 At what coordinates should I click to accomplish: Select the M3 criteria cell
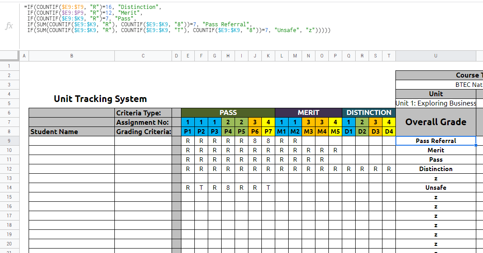coord(308,132)
